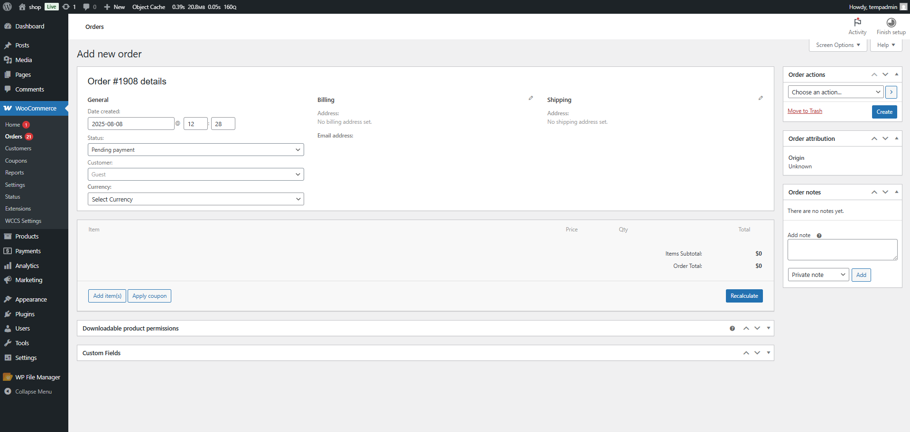
Task: Click the Shipping edit pencil icon
Action: tap(760, 98)
